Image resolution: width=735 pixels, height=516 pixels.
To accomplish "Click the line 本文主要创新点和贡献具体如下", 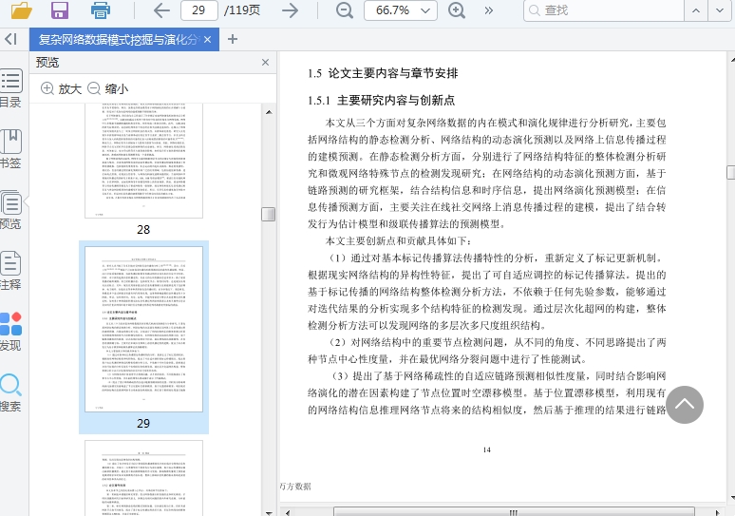I will [x=398, y=240].
